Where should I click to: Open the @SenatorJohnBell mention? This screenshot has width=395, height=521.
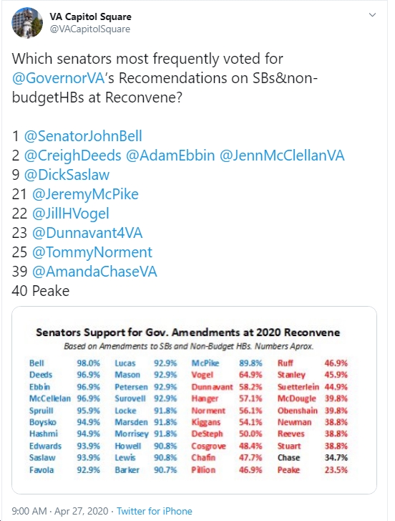point(83,136)
